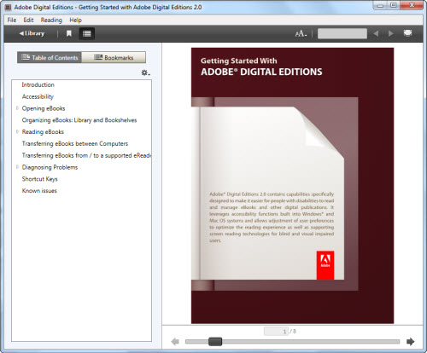Image resolution: width=427 pixels, height=353 pixels.
Task: Click the book cover page
Action: pyautogui.click(x=292, y=186)
